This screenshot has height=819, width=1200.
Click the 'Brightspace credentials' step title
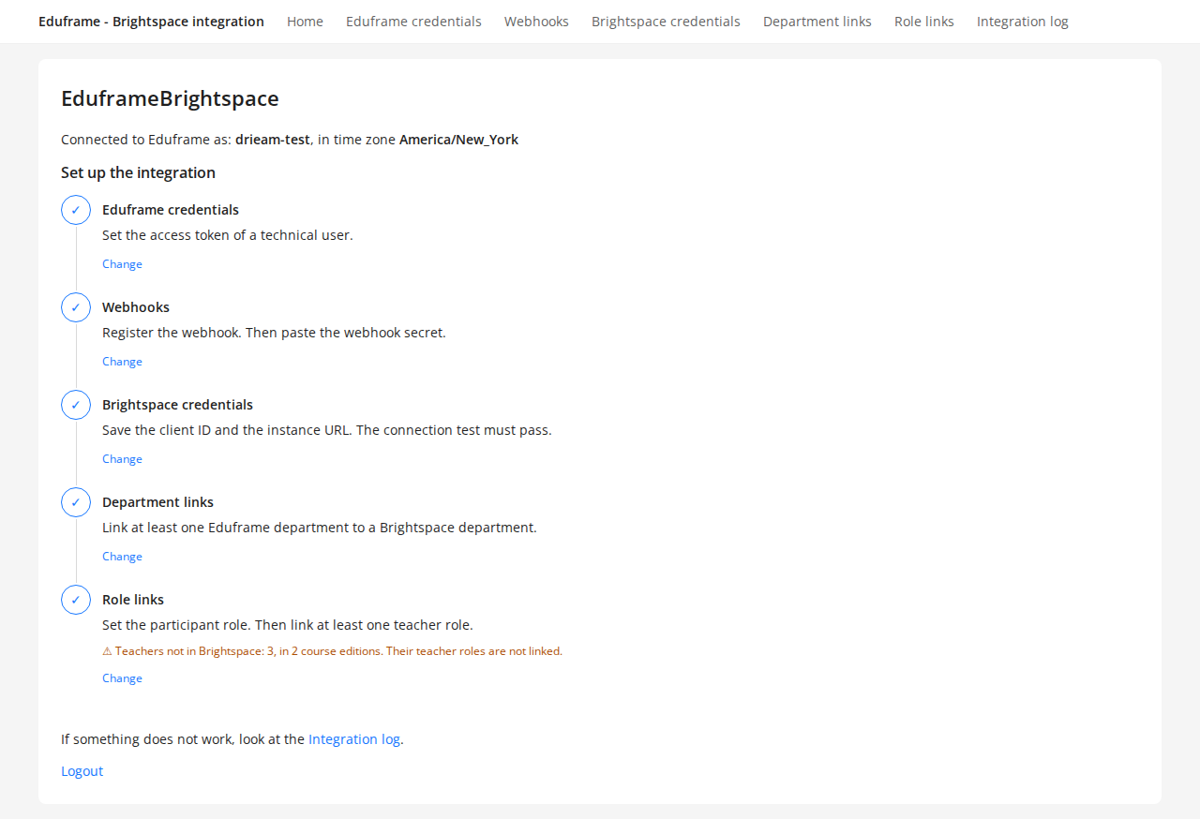pos(177,405)
